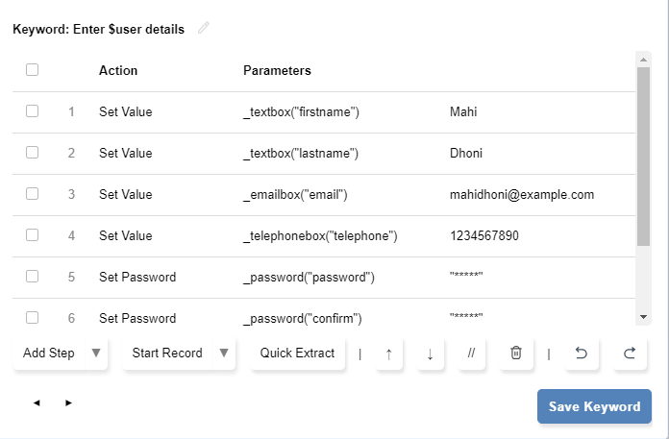
Task: Tick the checkbox for step 5 password
Action: 33,277
